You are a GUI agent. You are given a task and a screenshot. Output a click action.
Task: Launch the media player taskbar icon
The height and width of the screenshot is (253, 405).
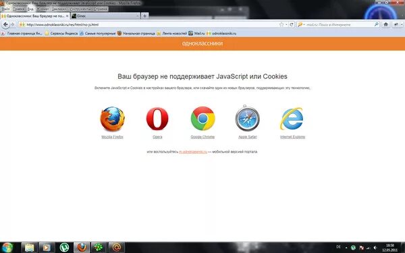click(47, 248)
